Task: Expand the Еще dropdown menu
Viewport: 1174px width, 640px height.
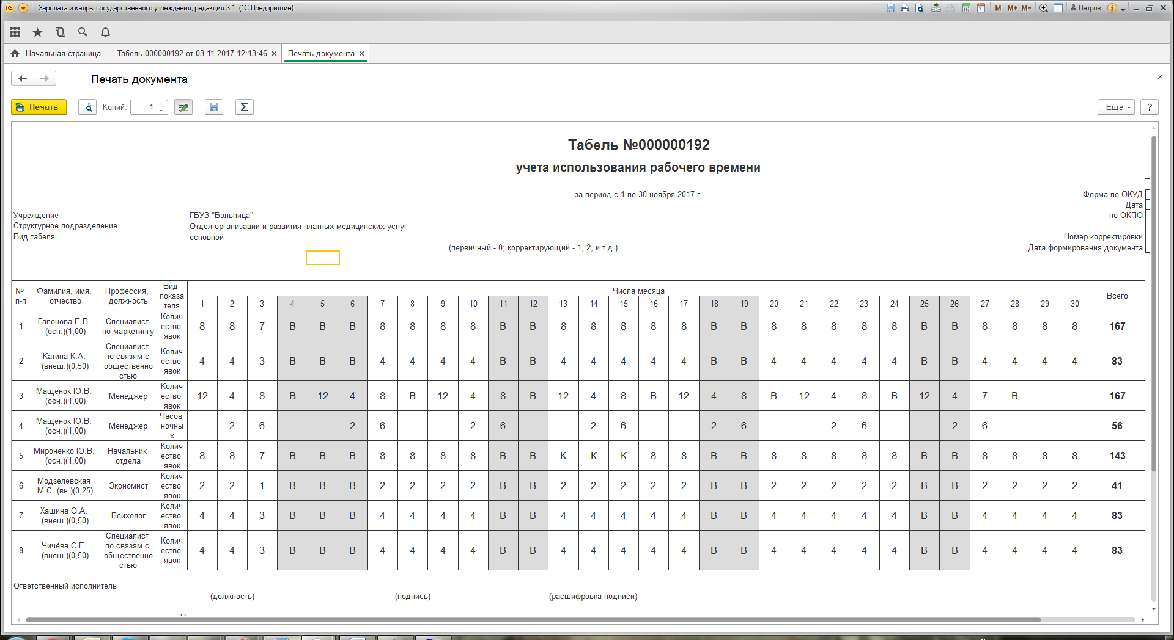Action: tap(1116, 107)
